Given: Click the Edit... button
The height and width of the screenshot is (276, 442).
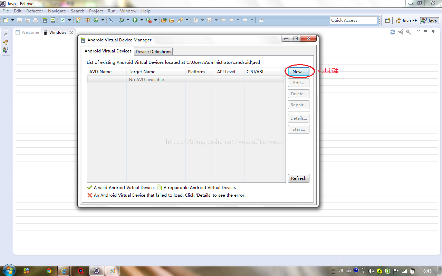Looking at the screenshot, I should click(299, 83).
